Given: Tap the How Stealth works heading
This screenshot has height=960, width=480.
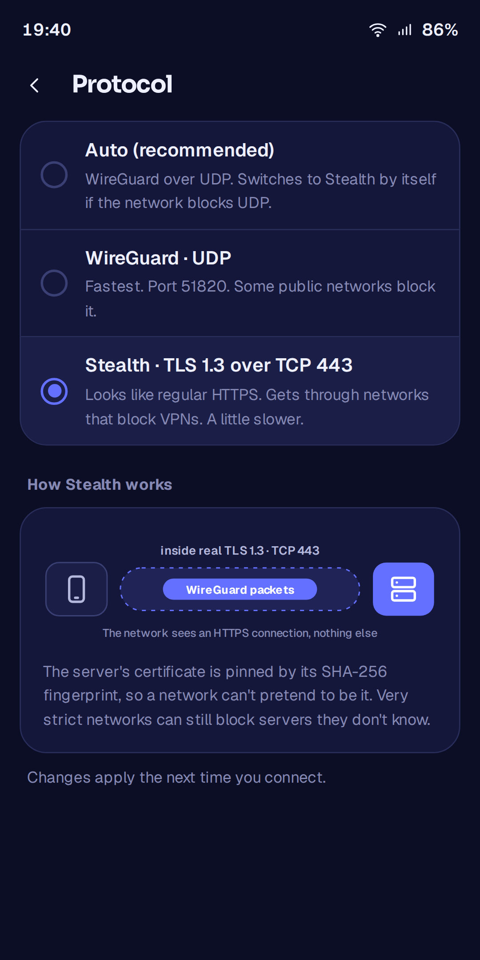Looking at the screenshot, I should pyautogui.click(x=100, y=484).
